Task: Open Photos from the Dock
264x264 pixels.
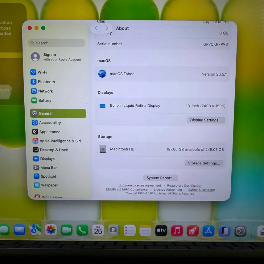Action: (51, 230)
